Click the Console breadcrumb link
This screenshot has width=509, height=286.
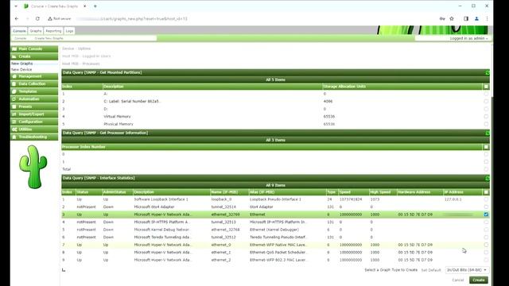pos(20,38)
